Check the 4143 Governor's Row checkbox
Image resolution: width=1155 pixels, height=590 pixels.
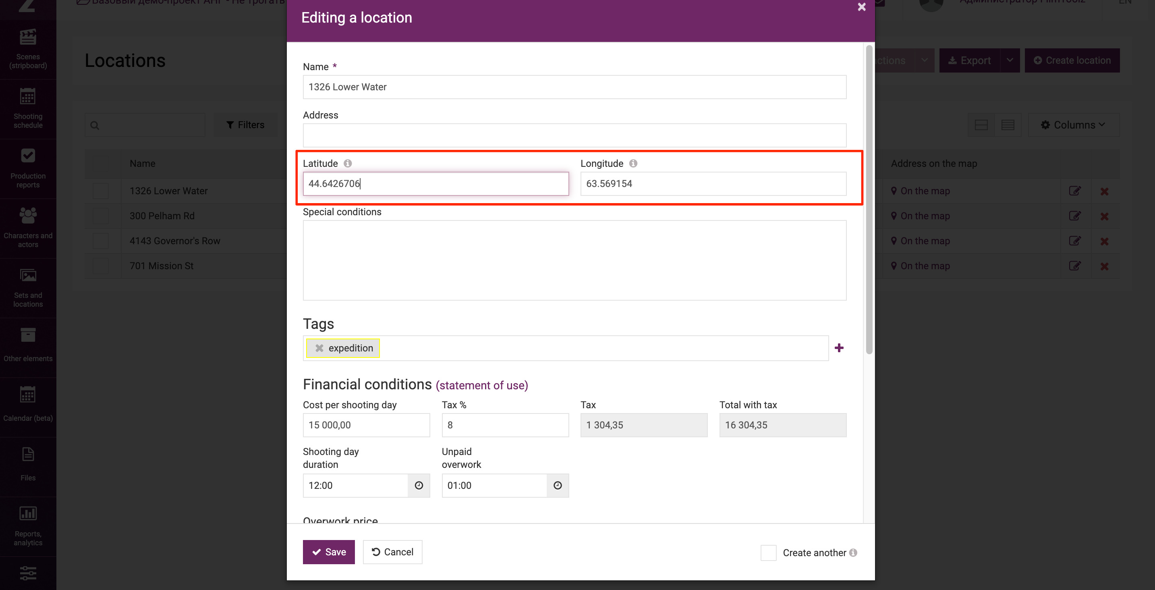100,241
